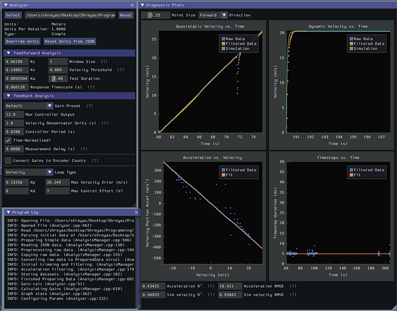The height and width of the screenshot is (311, 397).
Task: Click the Window Size field
Action: (58, 62)
